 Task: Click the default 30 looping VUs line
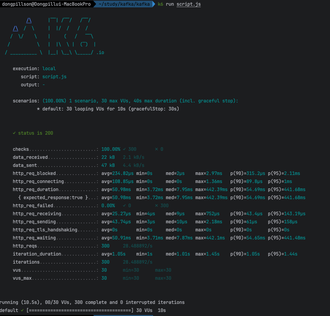pos(108,109)
